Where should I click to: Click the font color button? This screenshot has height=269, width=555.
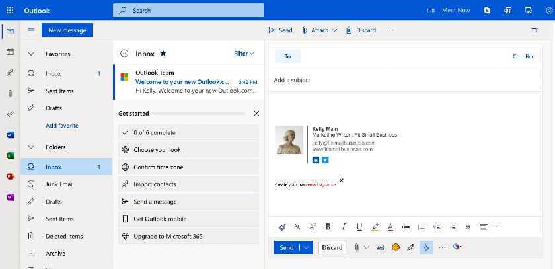[x=390, y=227]
